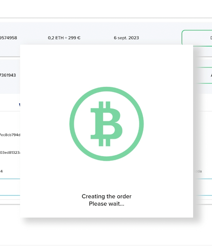Click the order number ending in 7361943
This screenshot has height=246, width=212.
[x=8, y=75]
